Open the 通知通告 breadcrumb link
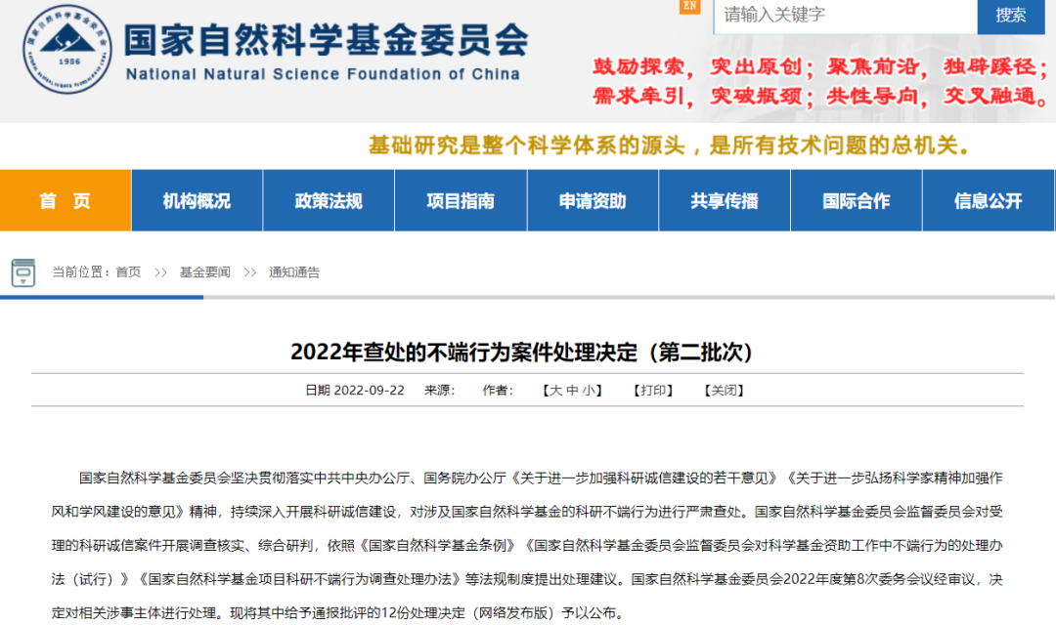Viewport: 1056px width, 625px height. pyautogui.click(x=294, y=272)
